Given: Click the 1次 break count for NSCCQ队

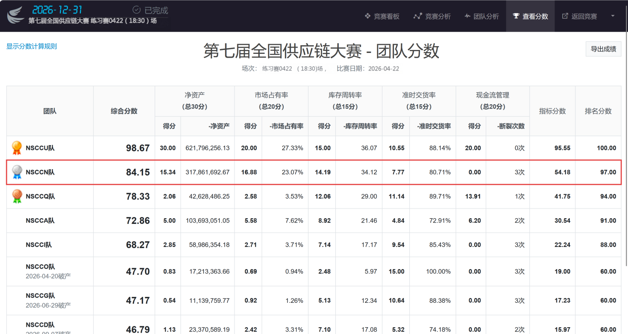Looking at the screenshot, I should click(519, 196).
